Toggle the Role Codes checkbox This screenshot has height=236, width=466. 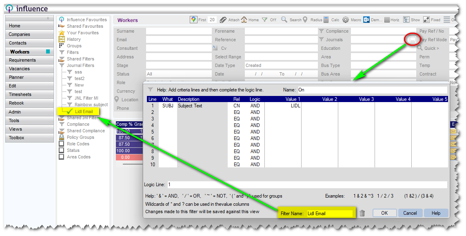click(62, 144)
